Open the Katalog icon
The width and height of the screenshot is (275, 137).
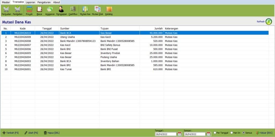tap(109, 11)
